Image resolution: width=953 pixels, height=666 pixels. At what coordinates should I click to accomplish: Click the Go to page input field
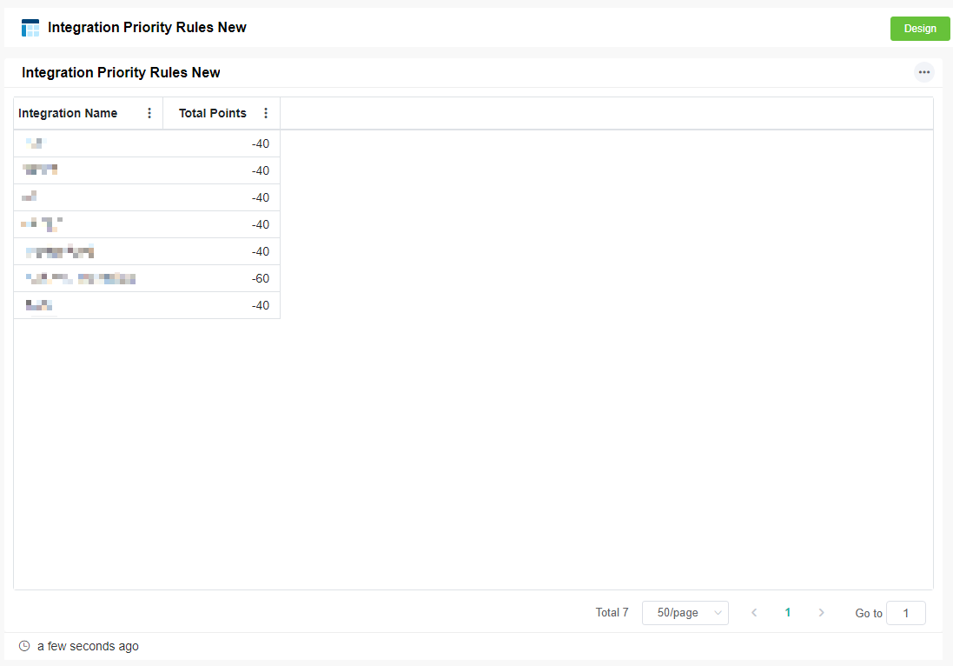tap(905, 613)
